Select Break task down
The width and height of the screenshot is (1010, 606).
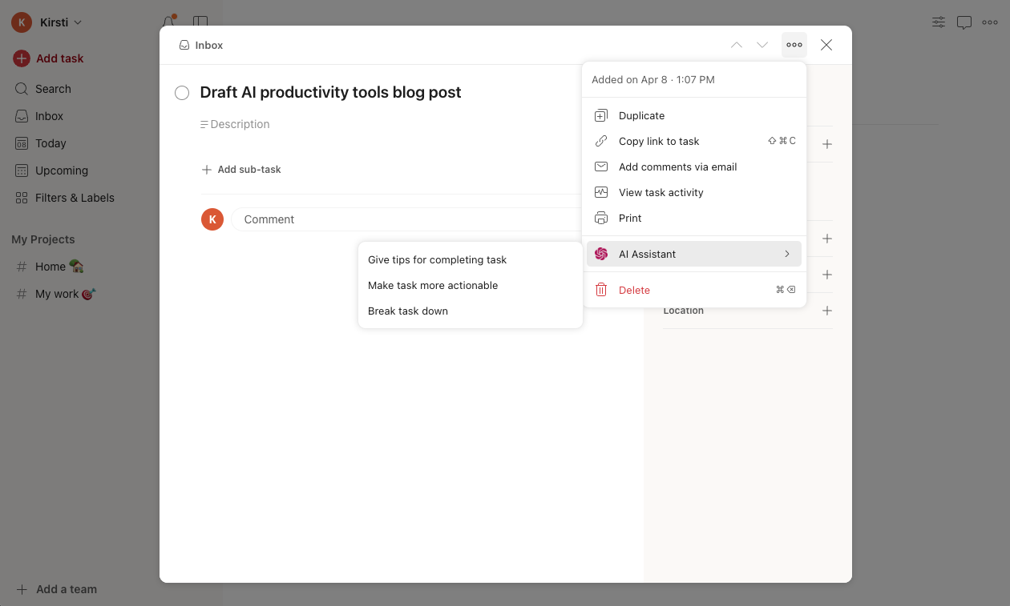coord(407,311)
